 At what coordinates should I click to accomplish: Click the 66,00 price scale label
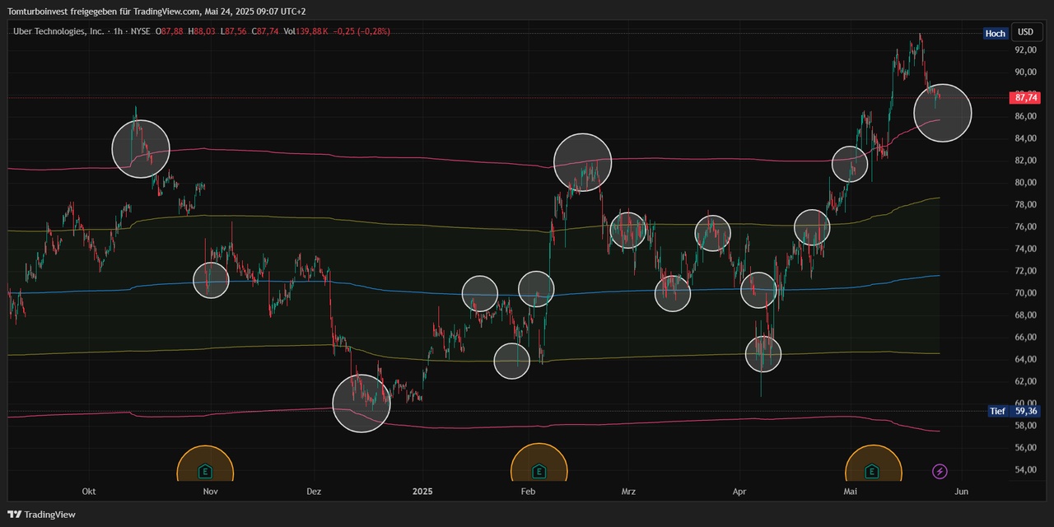pos(1025,337)
